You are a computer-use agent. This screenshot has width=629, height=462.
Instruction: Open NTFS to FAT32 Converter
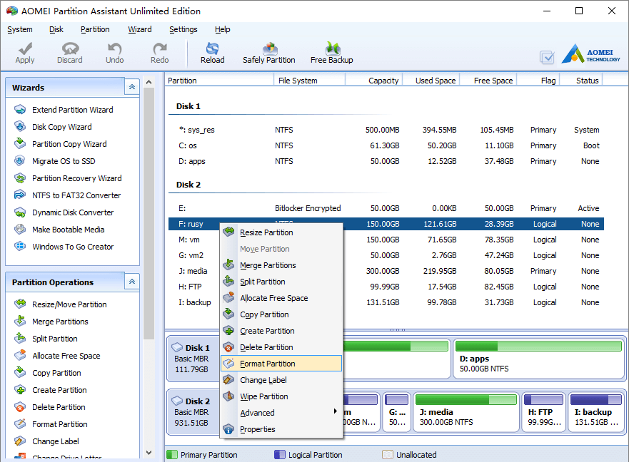[x=67, y=195]
